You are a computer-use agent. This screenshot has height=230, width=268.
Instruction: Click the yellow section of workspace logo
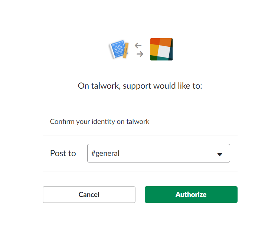154,50
